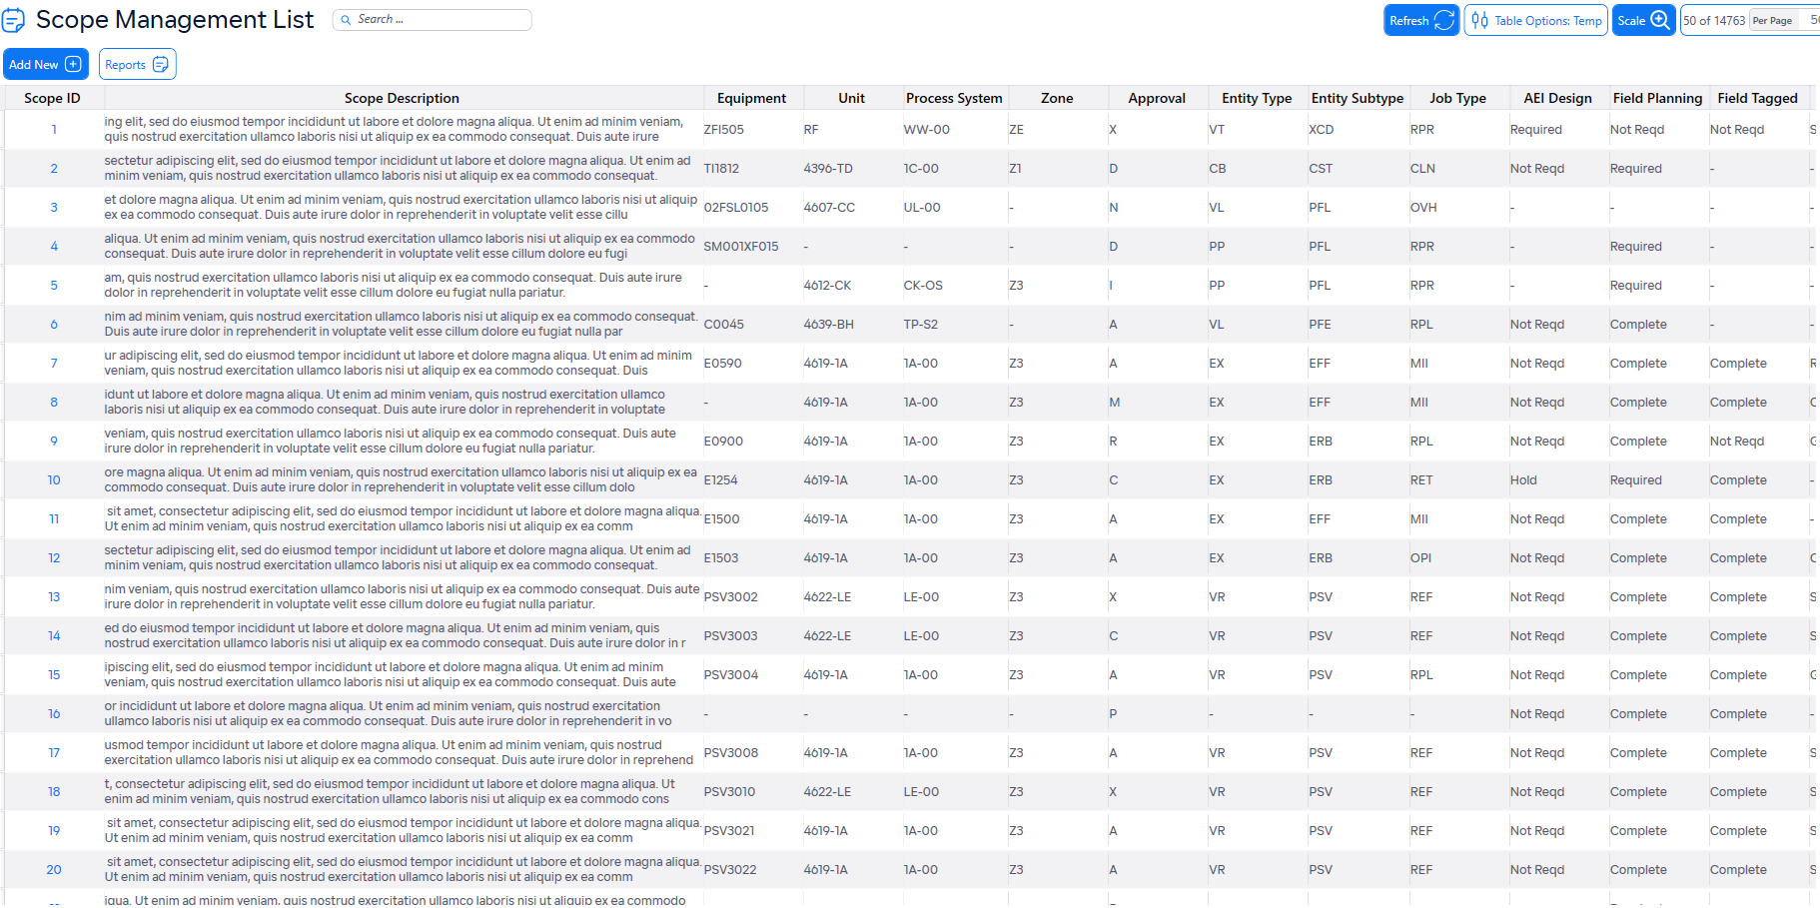The image size is (1820, 908).
Task: Click the Equipment column header
Action: 751,98
